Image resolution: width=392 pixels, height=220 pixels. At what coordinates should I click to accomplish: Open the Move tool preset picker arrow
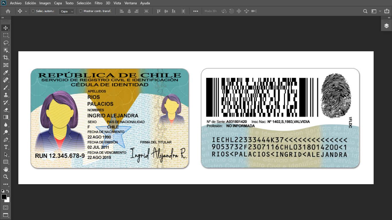pyautogui.click(x=26, y=11)
